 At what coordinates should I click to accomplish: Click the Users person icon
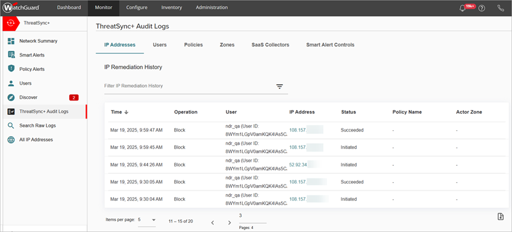[x=11, y=83]
